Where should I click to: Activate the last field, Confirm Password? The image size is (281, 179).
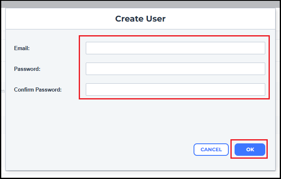175,89
